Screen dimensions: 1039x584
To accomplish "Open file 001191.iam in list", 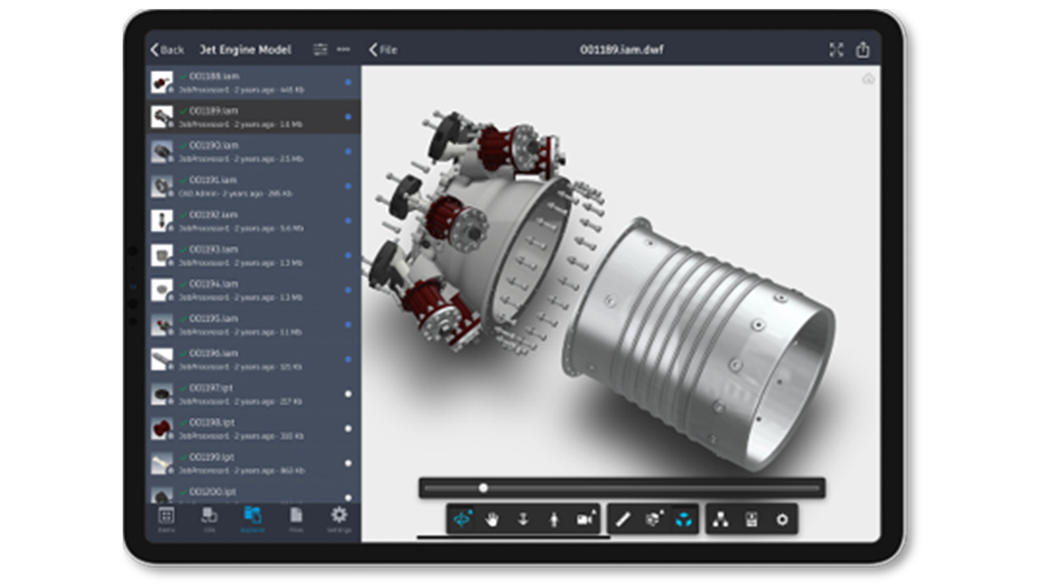I will pyautogui.click(x=252, y=187).
